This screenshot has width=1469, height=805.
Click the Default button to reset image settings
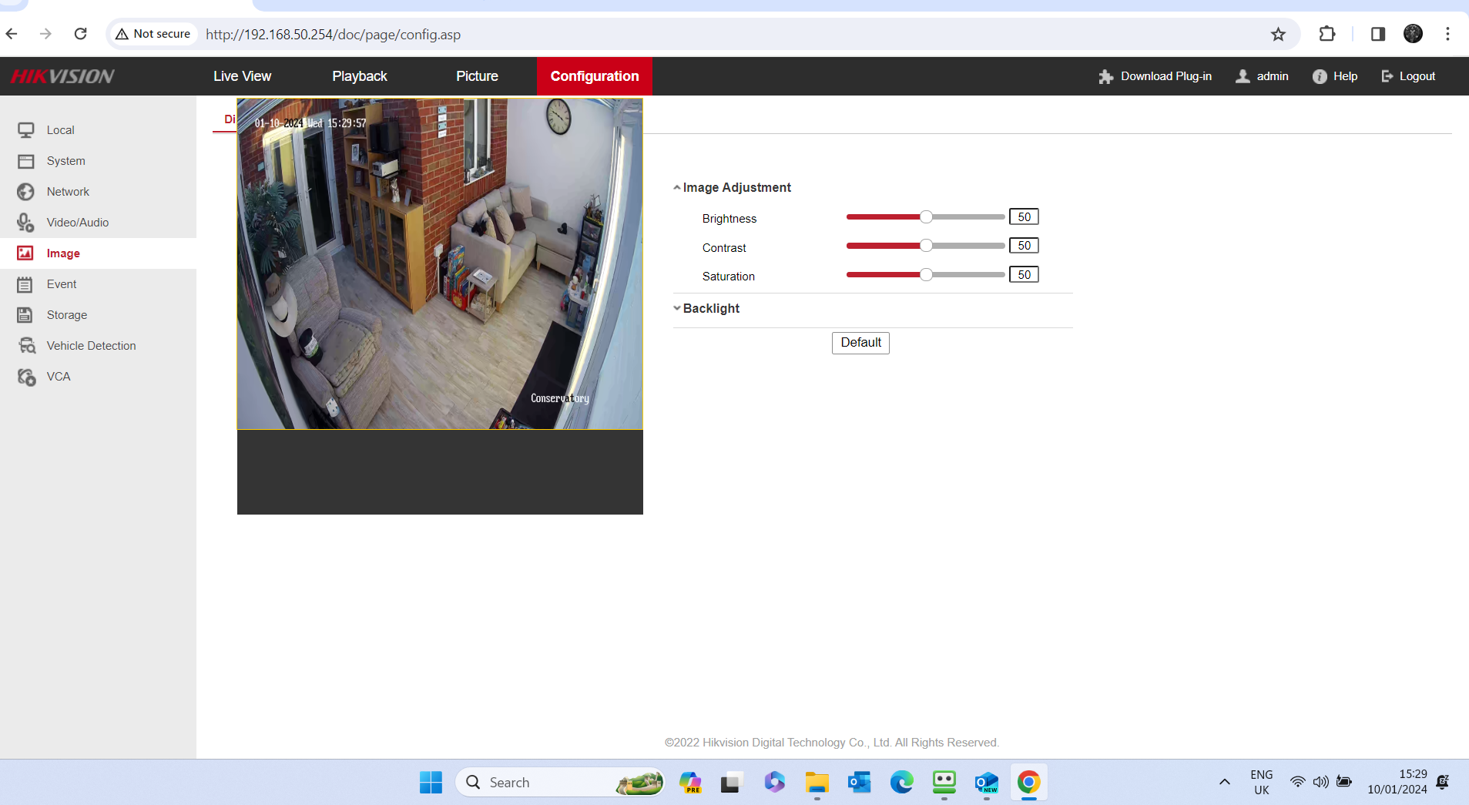[860, 342]
